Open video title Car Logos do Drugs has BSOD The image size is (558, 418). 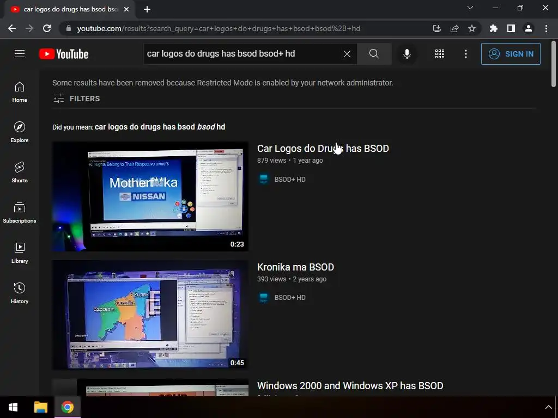323,148
